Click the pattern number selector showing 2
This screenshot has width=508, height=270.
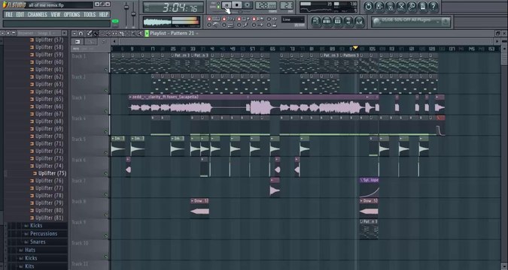click(286, 5)
